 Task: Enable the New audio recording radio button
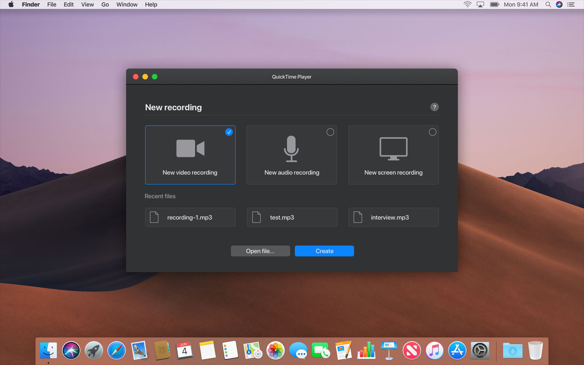click(331, 132)
